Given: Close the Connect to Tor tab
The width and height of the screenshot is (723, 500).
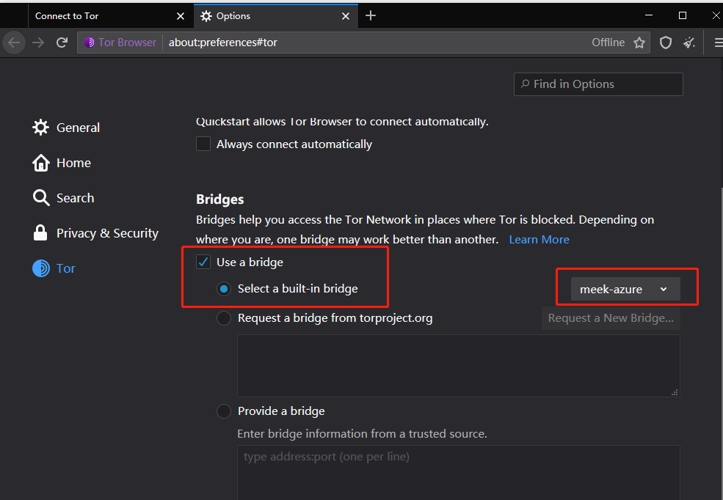Looking at the screenshot, I should [181, 15].
